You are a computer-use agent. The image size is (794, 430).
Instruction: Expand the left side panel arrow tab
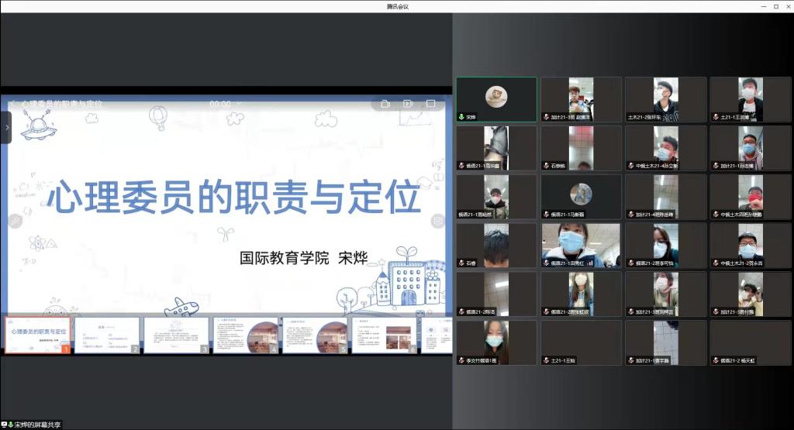point(5,127)
